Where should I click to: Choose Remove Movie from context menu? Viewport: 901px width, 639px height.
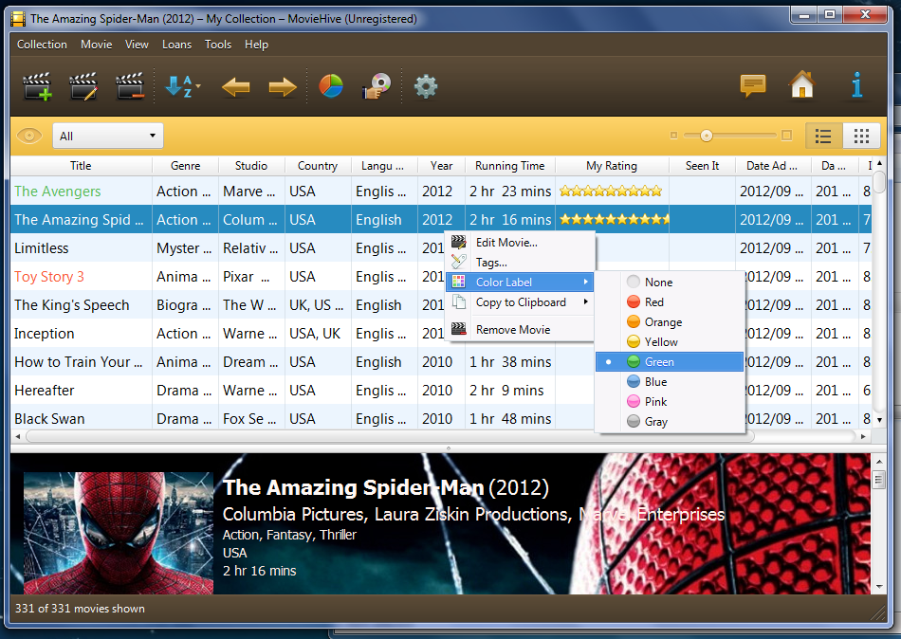pyautogui.click(x=520, y=329)
